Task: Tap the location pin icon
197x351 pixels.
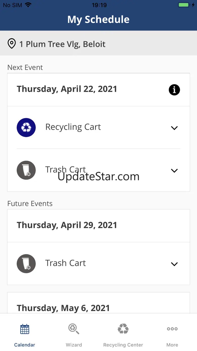Action: point(12,44)
